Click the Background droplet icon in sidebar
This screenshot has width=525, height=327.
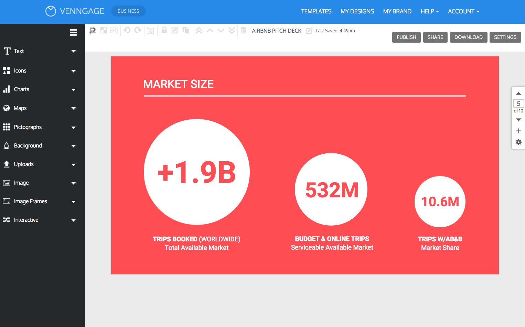point(7,145)
